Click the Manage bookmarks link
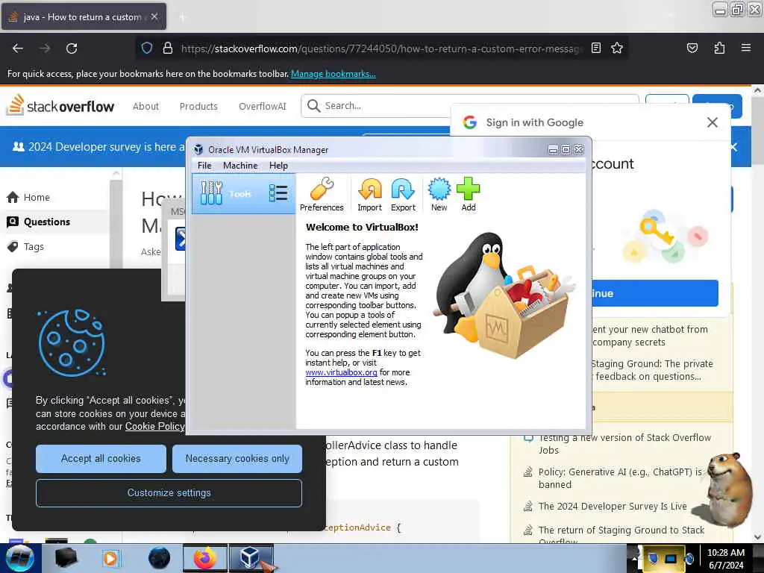This screenshot has width=764, height=573. [x=334, y=74]
